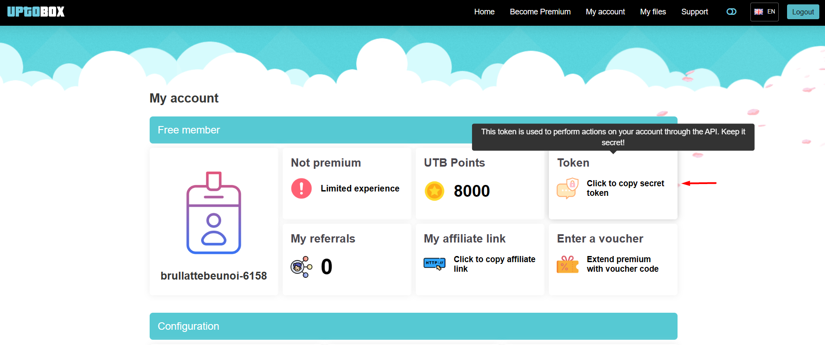Click the Not premium heading
This screenshot has height=345, width=825.
(326, 163)
